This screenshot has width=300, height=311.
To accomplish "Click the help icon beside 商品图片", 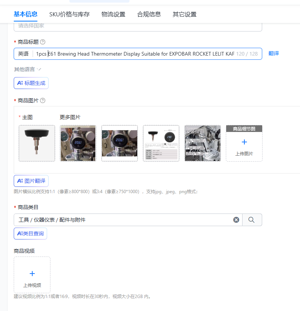I will (43, 100).
